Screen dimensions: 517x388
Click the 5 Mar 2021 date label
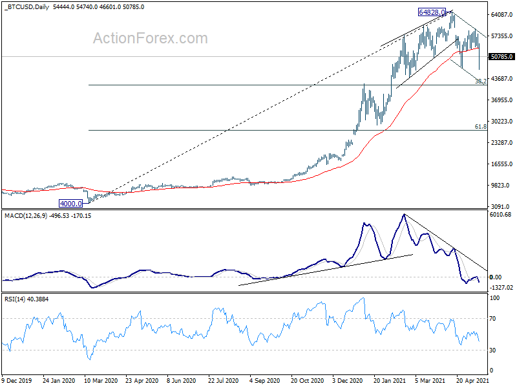point(430,381)
